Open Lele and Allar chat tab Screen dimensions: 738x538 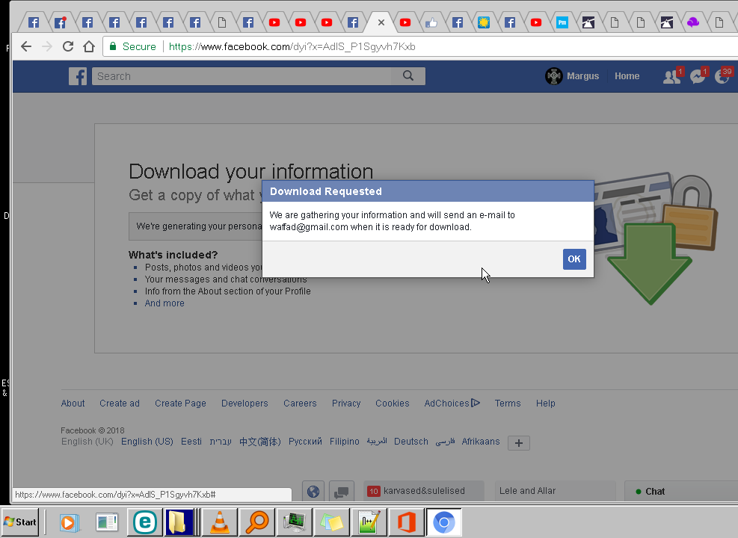tap(555, 491)
